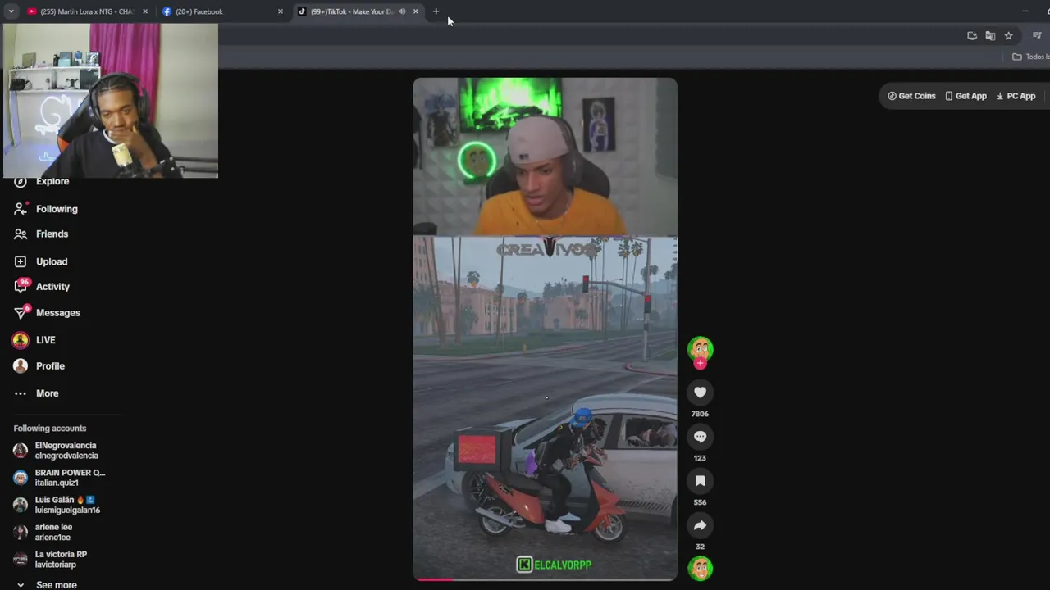Click the PC App download button
The height and width of the screenshot is (590, 1050).
click(1016, 96)
